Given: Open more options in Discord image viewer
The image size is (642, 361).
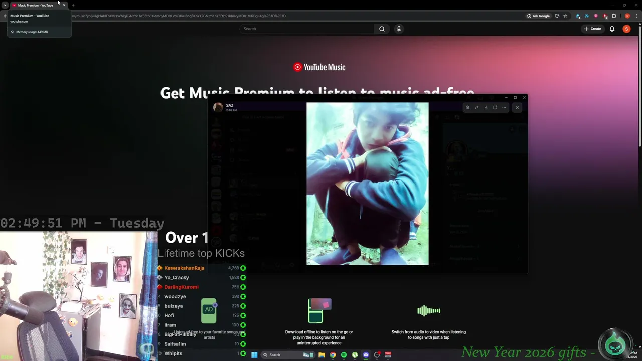Looking at the screenshot, I should pos(504,107).
